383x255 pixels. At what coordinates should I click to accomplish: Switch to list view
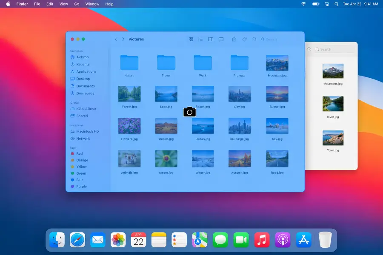click(x=200, y=39)
